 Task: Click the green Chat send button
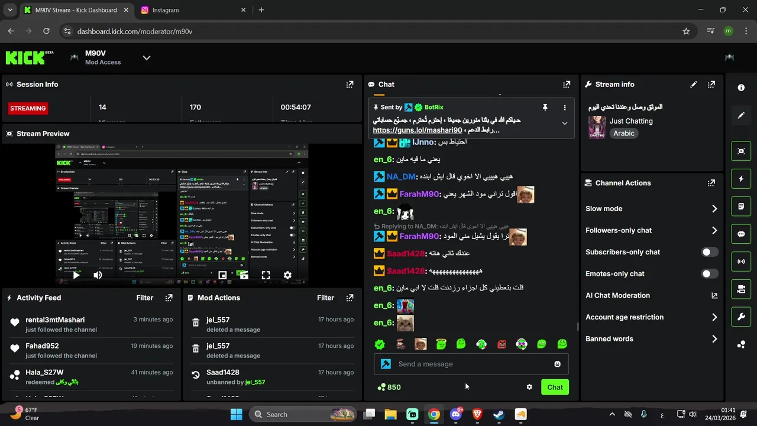(555, 387)
